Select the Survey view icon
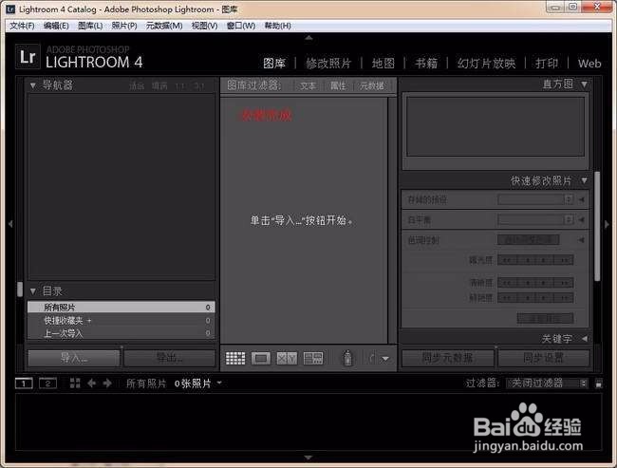 click(313, 358)
